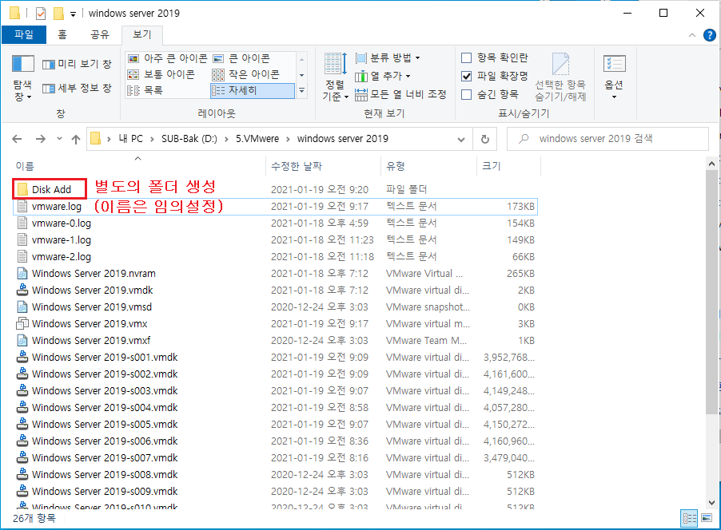Expand the layout gallery more arrow
The image size is (721, 530).
(301, 90)
